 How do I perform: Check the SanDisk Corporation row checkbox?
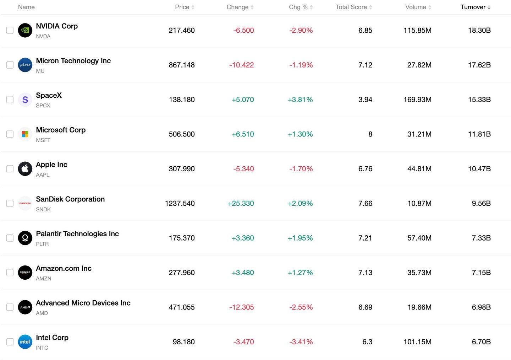point(10,203)
